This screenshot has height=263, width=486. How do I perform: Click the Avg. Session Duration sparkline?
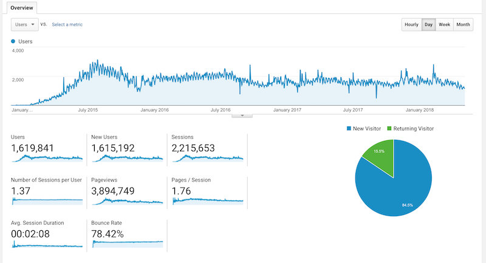(x=47, y=243)
